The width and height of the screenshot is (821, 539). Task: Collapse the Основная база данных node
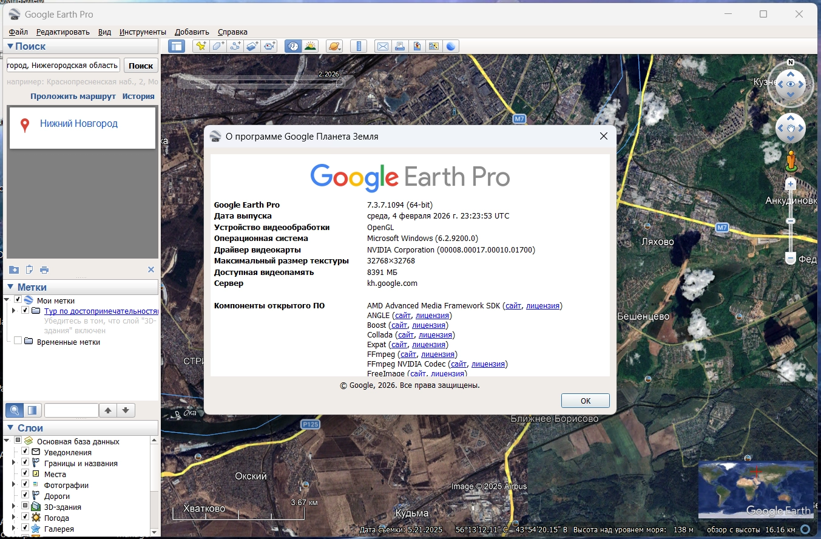tap(7, 441)
